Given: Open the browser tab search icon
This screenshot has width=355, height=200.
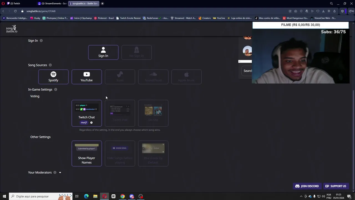Looking at the screenshot, I should click(x=331, y=4).
